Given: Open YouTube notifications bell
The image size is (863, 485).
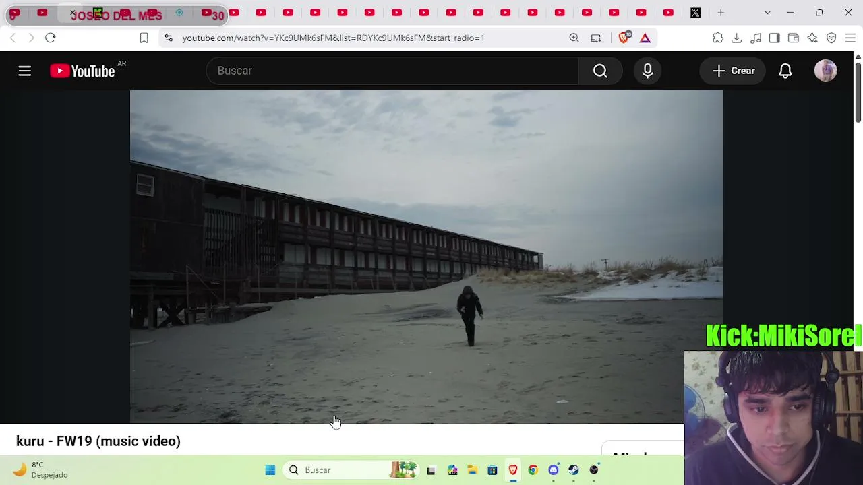Looking at the screenshot, I should (785, 71).
